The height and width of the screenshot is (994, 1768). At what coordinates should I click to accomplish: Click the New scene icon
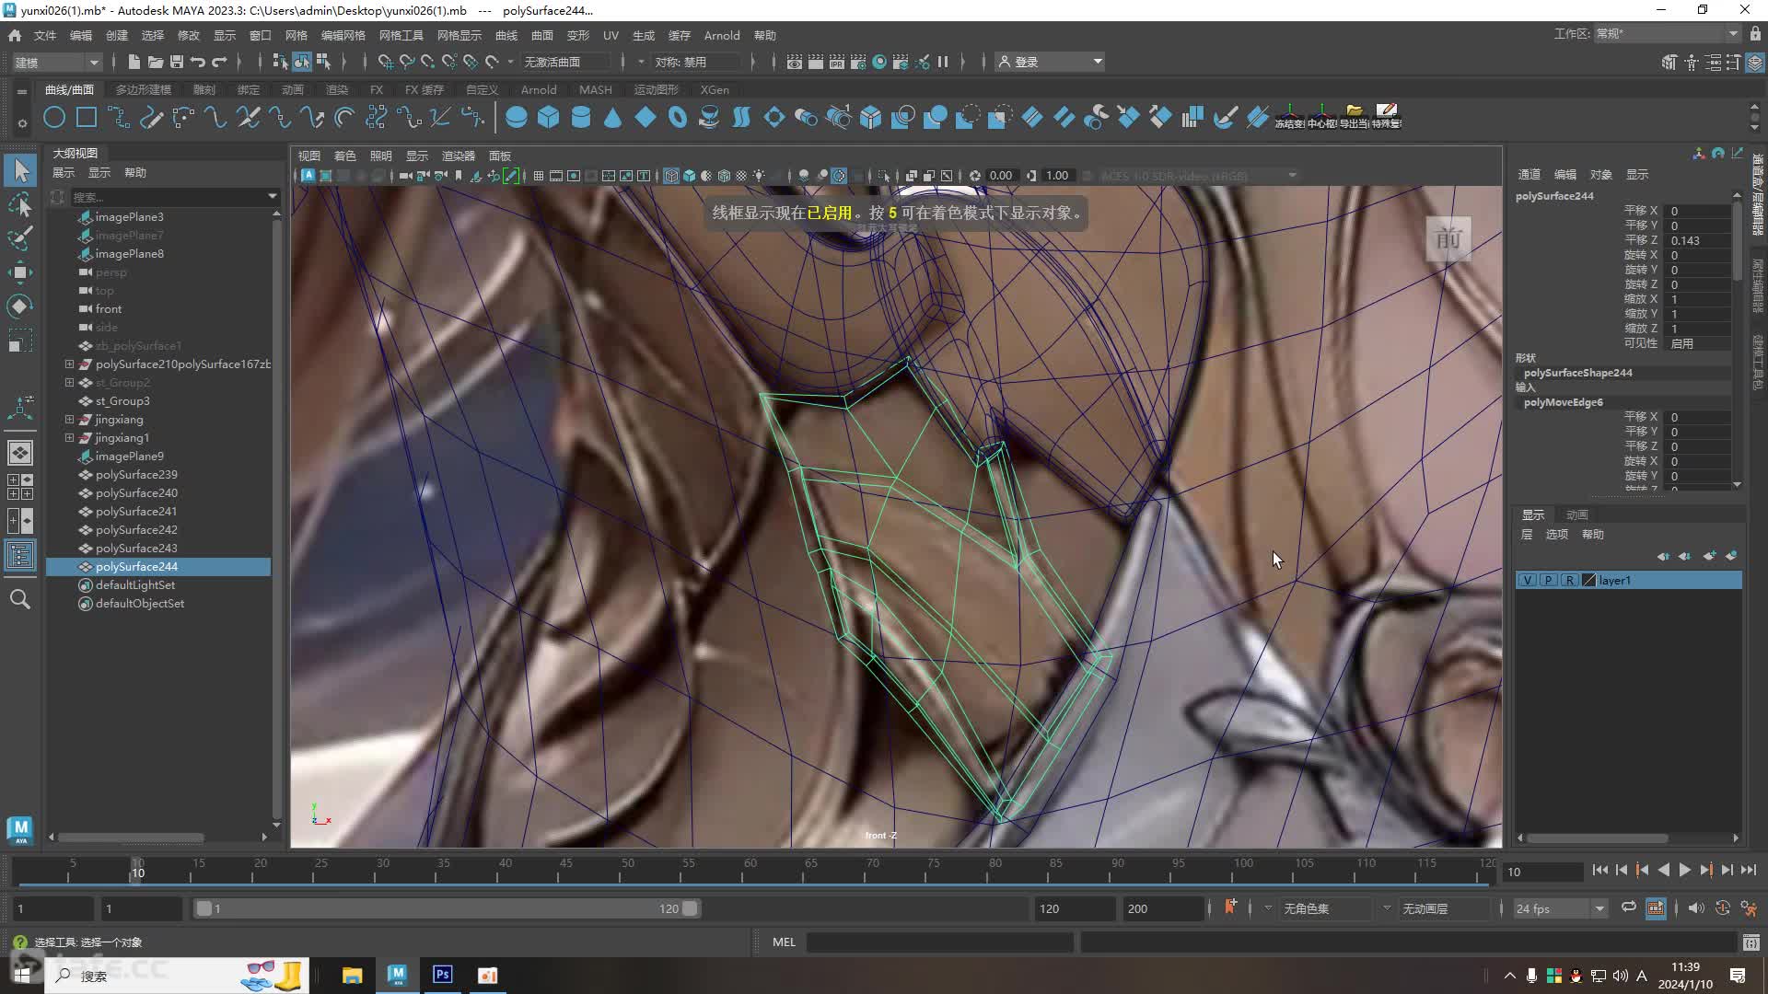pos(134,62)
